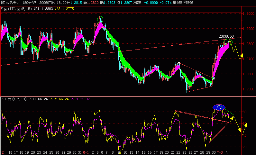The width and height of the screenshot is (256, 155).
Task: Click the amount label 额596
Action: 188,3
